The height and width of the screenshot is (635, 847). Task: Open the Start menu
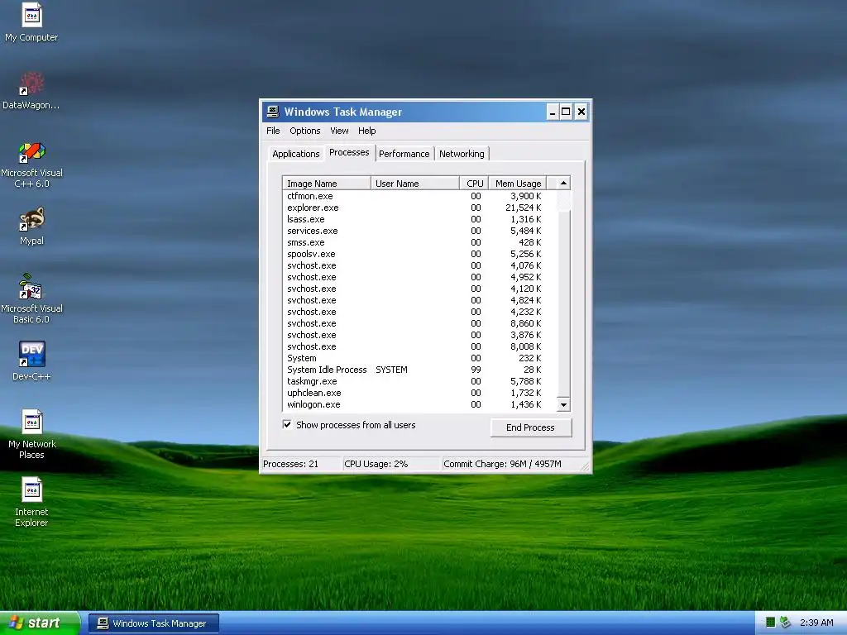(40, 623)
